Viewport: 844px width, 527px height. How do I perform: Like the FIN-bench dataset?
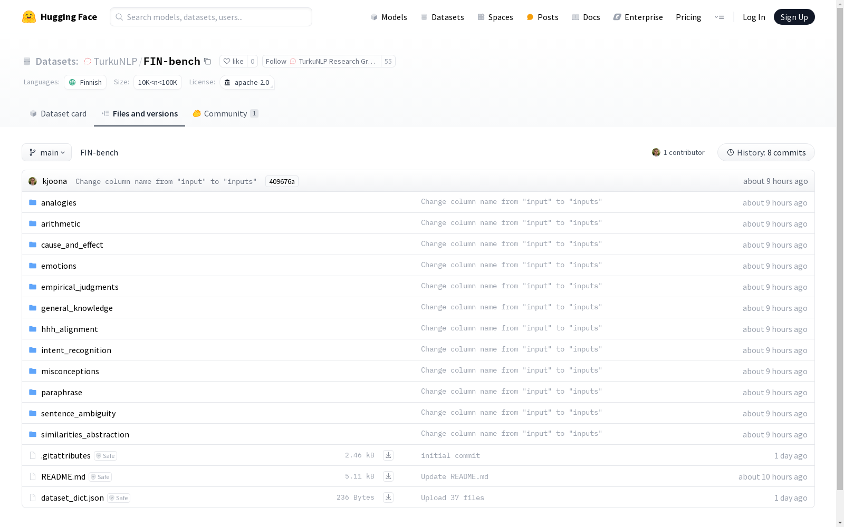[234, 62]
